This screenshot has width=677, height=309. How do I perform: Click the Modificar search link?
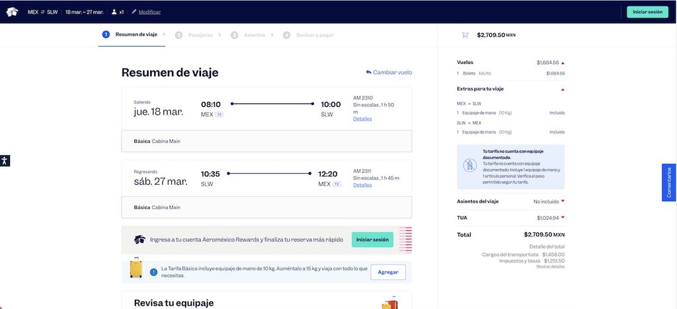point(149,12)
